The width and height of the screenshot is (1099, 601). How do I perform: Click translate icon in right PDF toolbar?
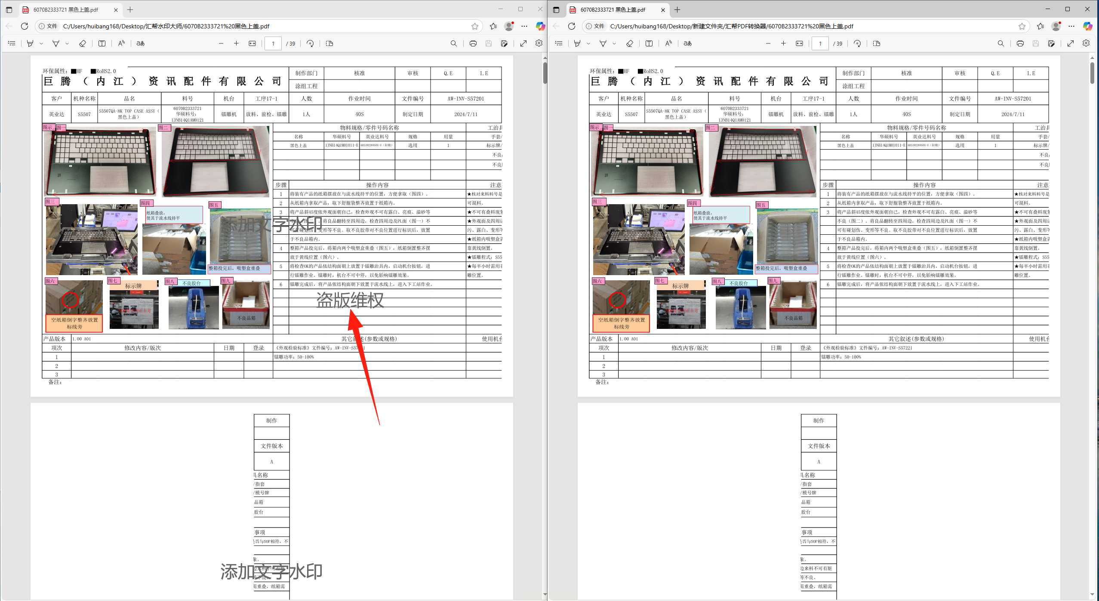click(687, 43)
